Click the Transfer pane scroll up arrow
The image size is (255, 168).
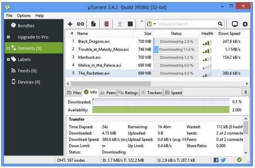coord(245,119)
